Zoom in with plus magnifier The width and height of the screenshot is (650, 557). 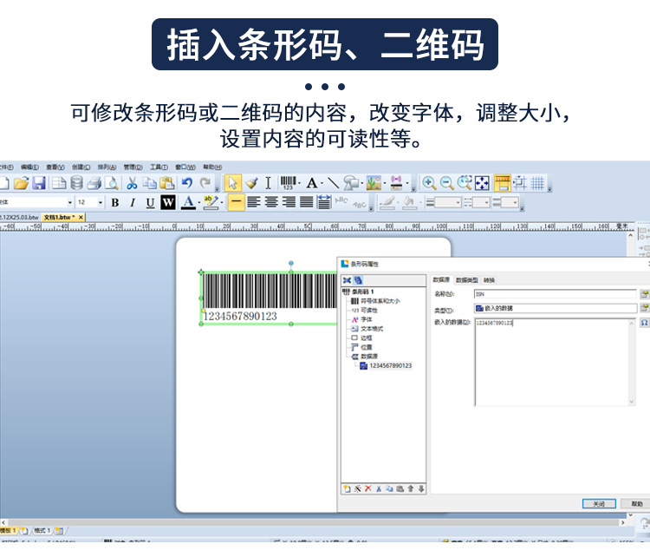coord(429,183)
